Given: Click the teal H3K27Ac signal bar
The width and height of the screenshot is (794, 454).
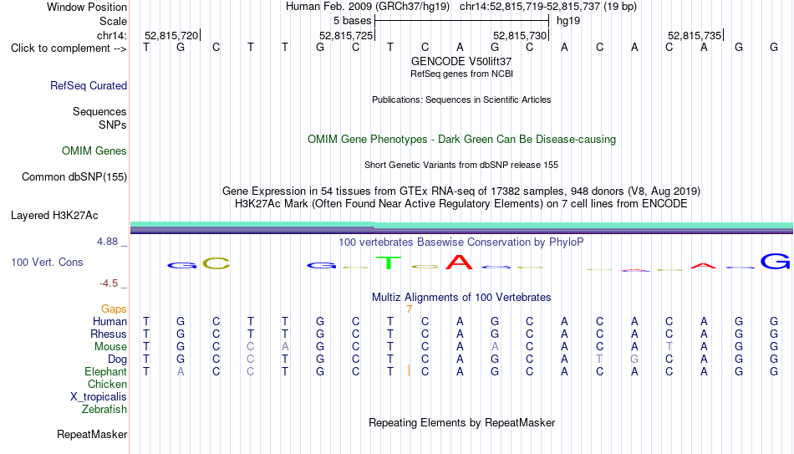Looking at the screenshot, I should point(462,225).
